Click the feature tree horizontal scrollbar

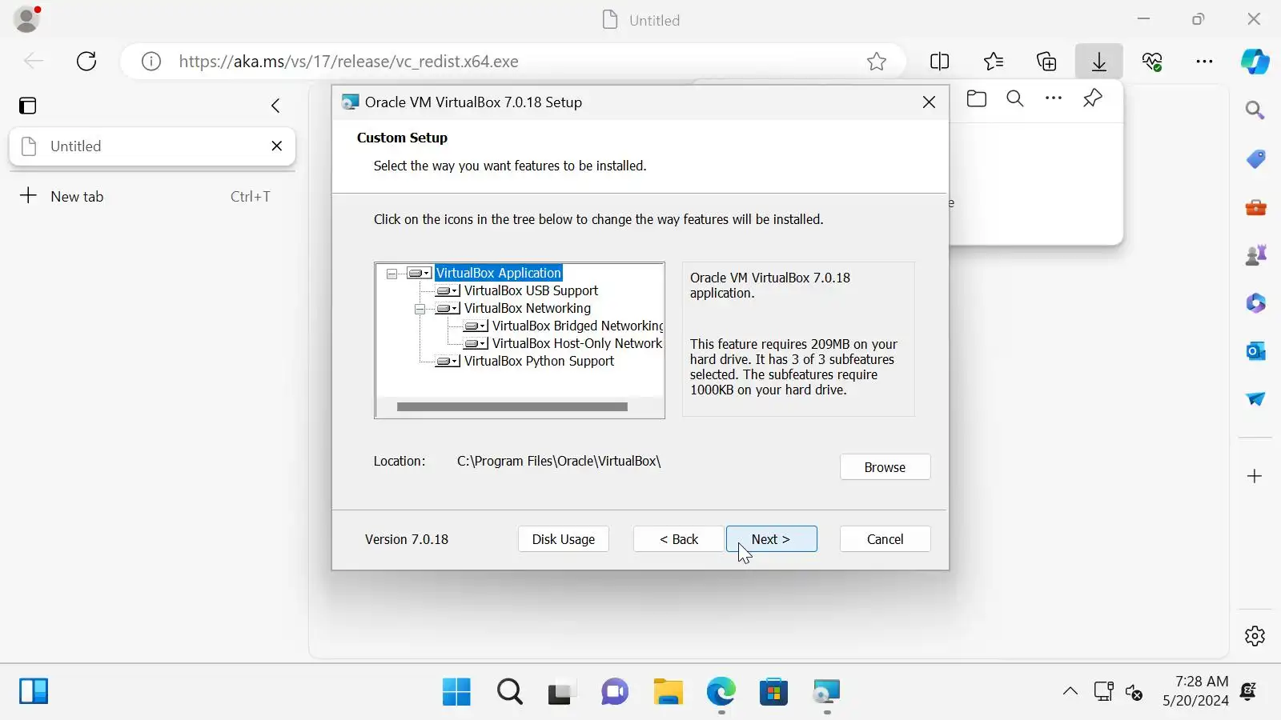(x=512, y=407)
